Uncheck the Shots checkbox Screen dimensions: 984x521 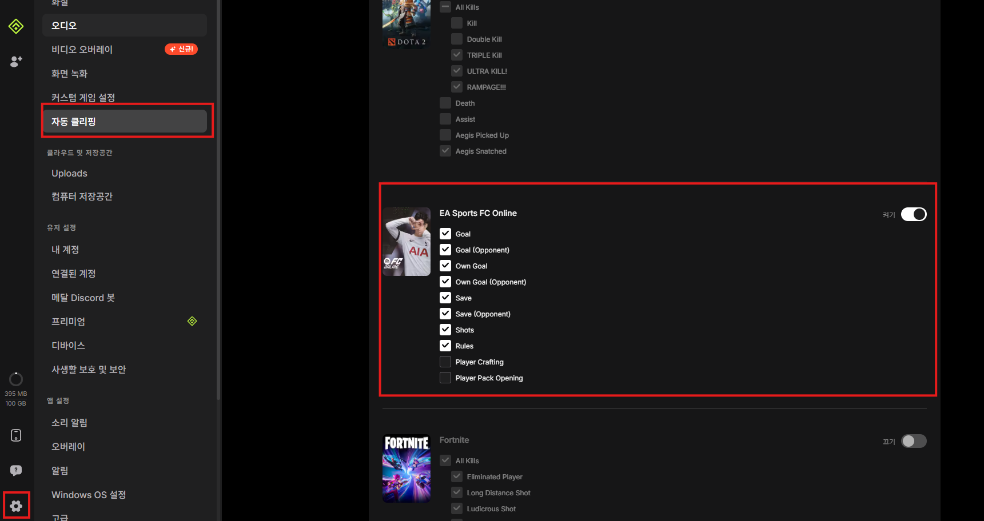(x=445, y=330)
